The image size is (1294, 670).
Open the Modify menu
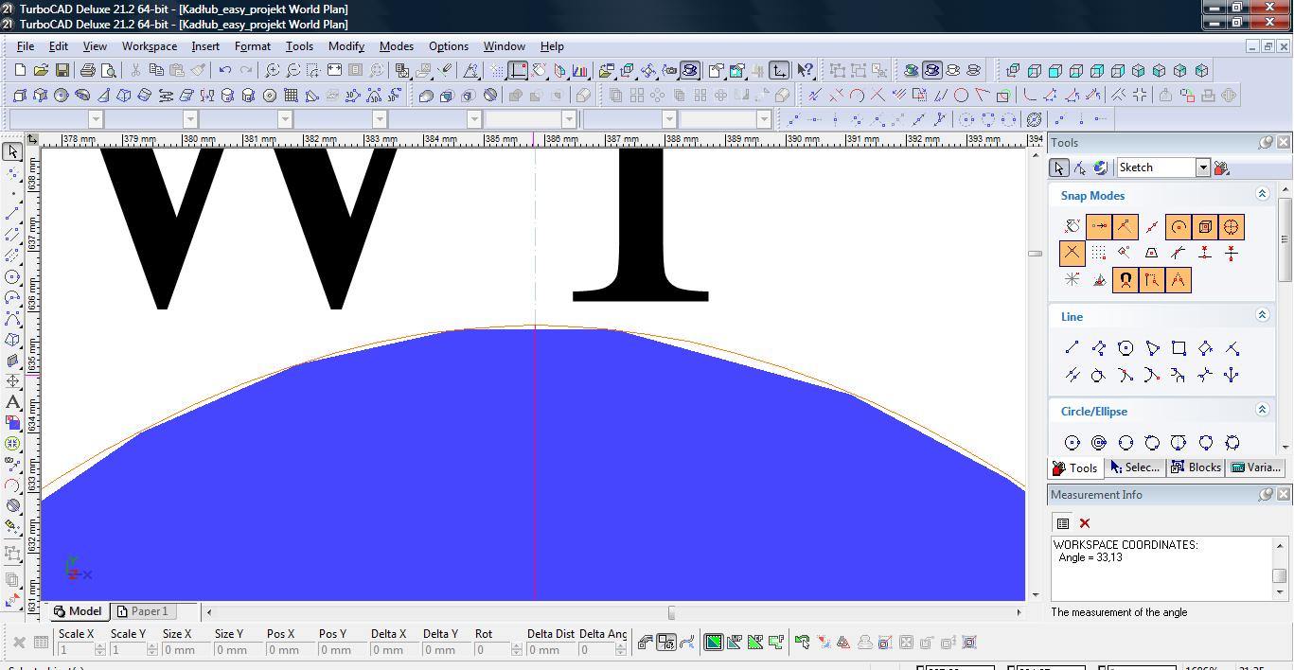click(346, 45)
